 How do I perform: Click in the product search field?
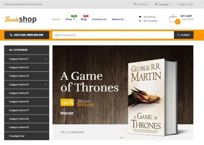pyautogui.click(x=113, y=35)
